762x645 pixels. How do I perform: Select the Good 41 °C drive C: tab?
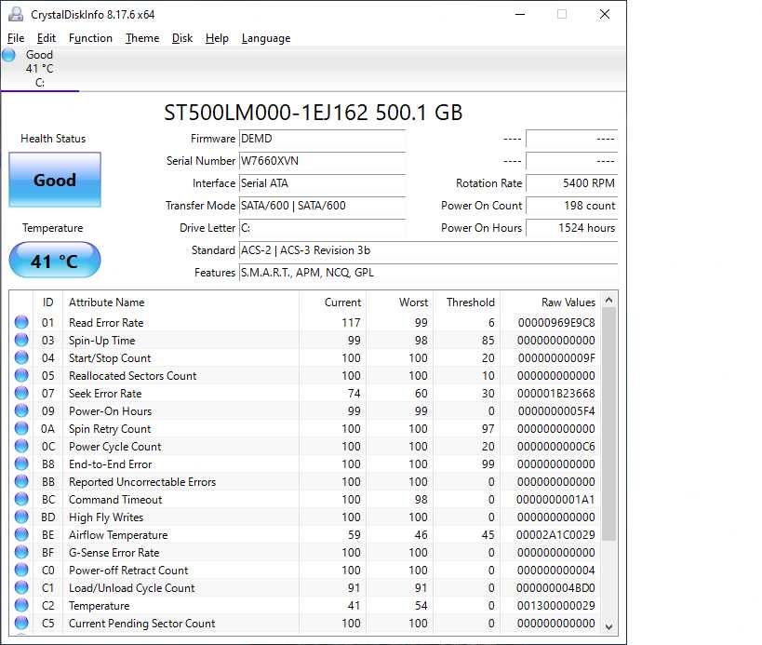[39, 68]
